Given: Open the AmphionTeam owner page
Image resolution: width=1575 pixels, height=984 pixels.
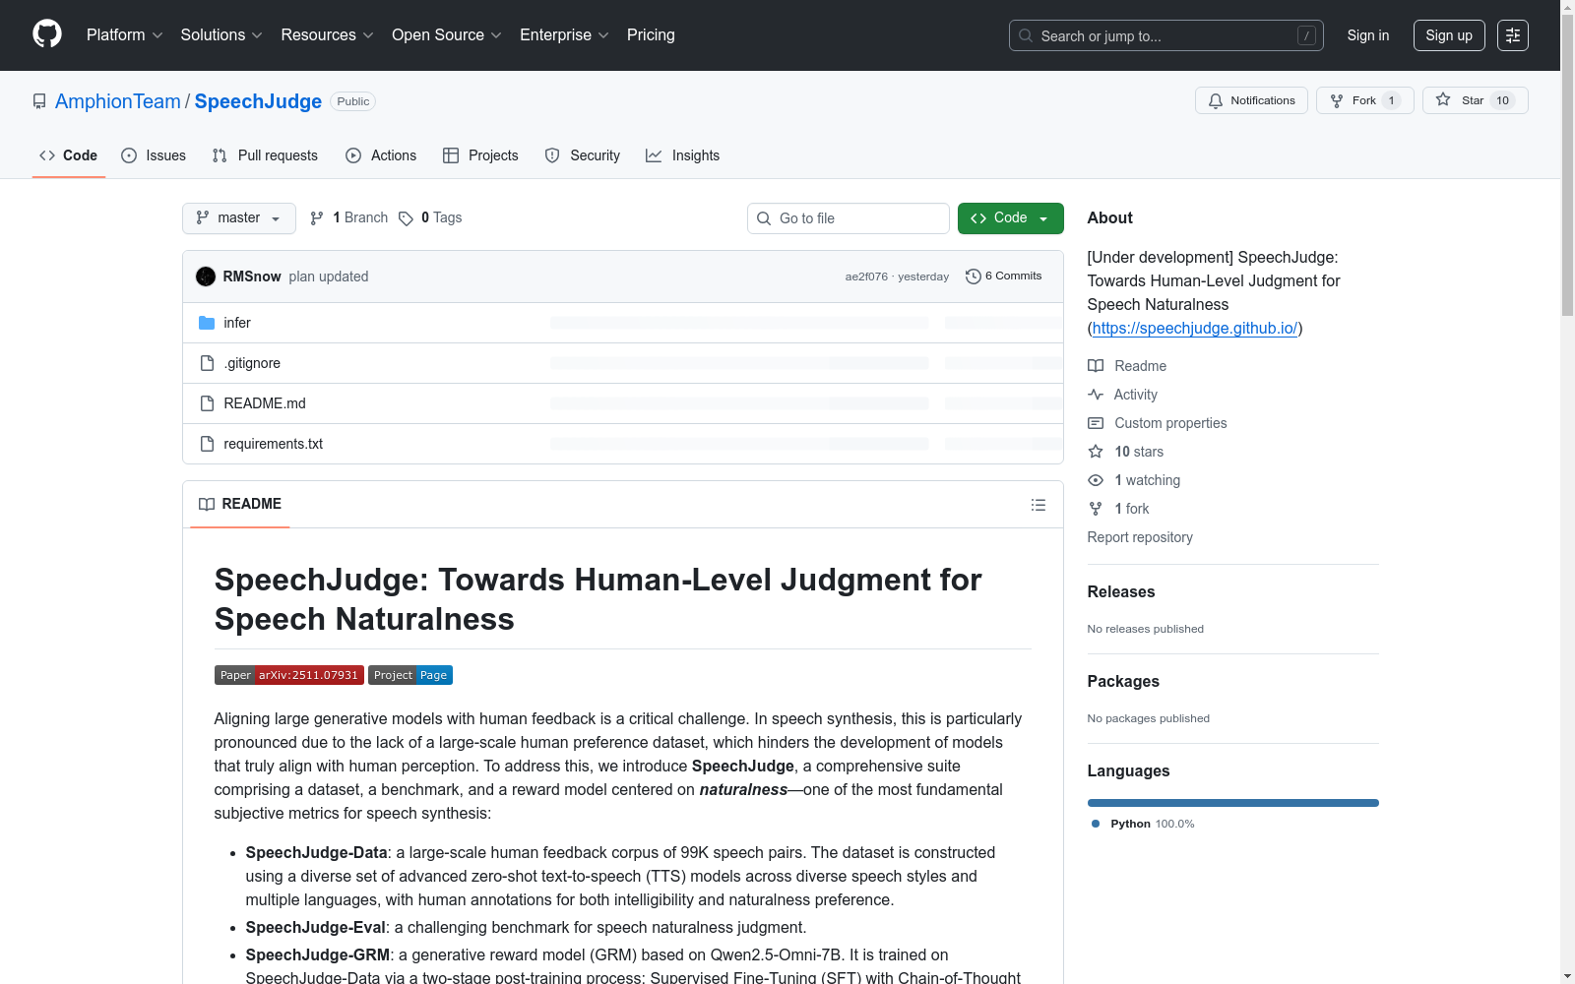Looking at the screenshot, I should [118, 101].
